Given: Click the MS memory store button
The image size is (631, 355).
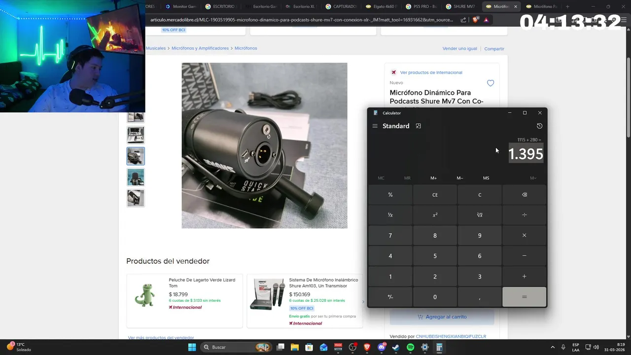Looking at the screenshot, I should [x=486, y=178].
